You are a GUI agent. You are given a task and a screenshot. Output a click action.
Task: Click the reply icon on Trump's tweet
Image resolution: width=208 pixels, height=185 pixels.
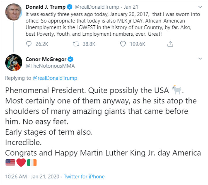click(x=29, y=44)
